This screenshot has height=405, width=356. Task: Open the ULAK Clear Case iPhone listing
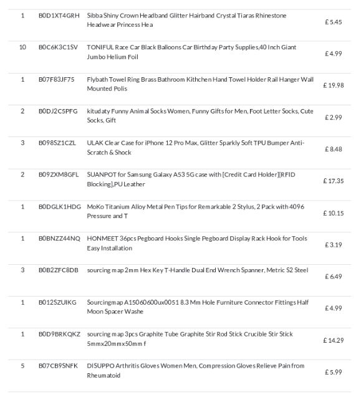click(x=195, y=148)
